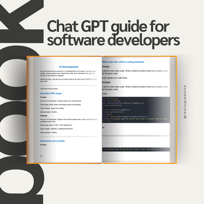This screenshot has width=204, height=204.
Task: Click "Act as a UI Developer. Create a [write your requirement]"
Action: pyautogui.click(x=61, y=101)
